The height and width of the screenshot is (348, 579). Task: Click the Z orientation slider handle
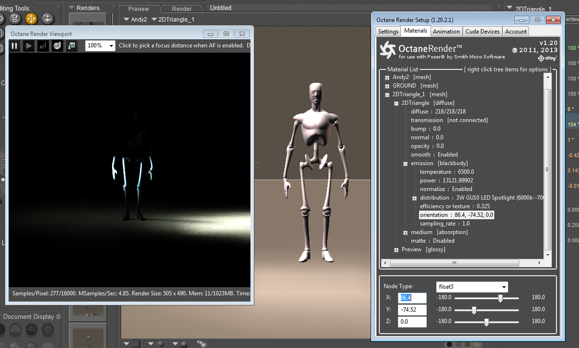click(x=487, y=322)
